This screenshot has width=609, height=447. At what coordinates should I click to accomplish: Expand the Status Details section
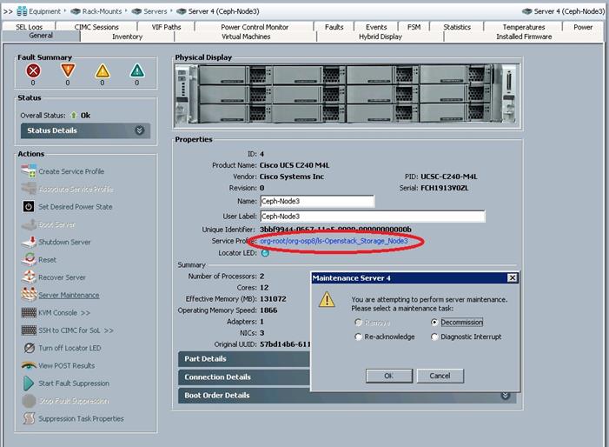[x=85, y=130]
